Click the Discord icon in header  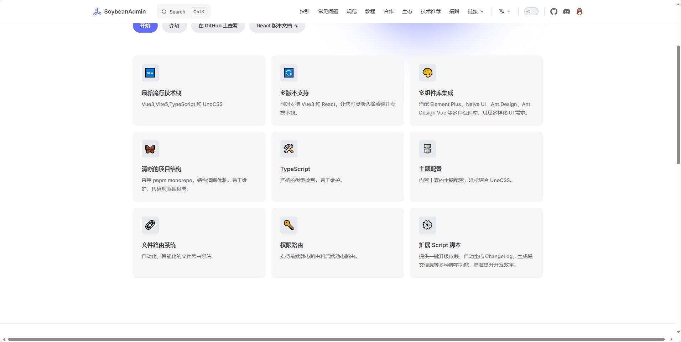click(x=566, y=11)
